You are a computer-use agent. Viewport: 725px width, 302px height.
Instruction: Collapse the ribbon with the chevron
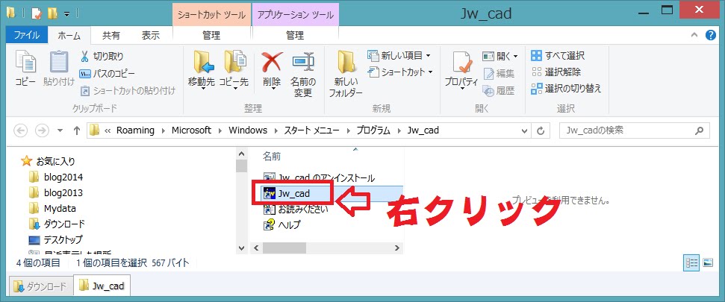tap(694, 36)
